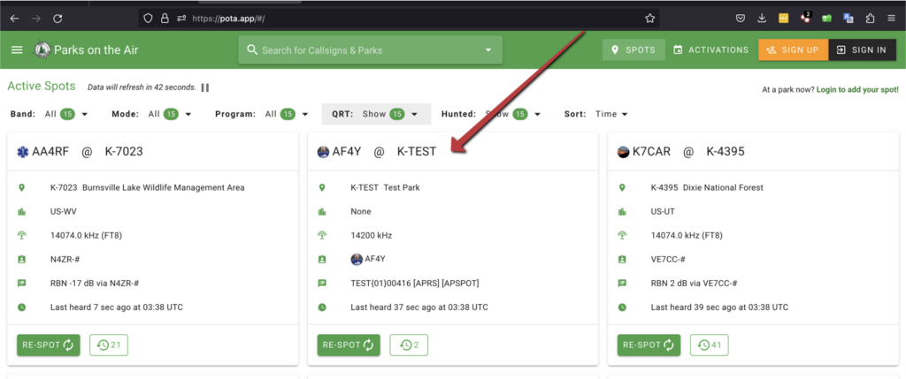This screenshot has height=379, width=906.
Task: Click the padlock site security icon
Action: click(x=165, y=19)
